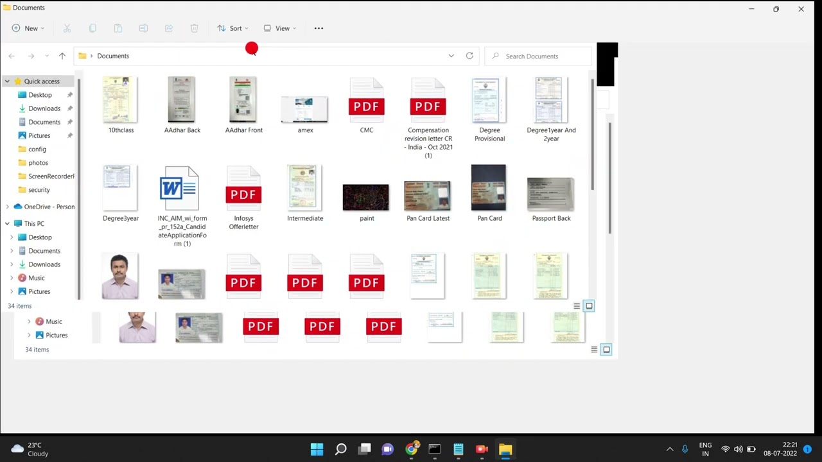Viewport: 822px width, 462px height.
Task: Click the New button in toolbar
Action: click(x=28, y=28)
